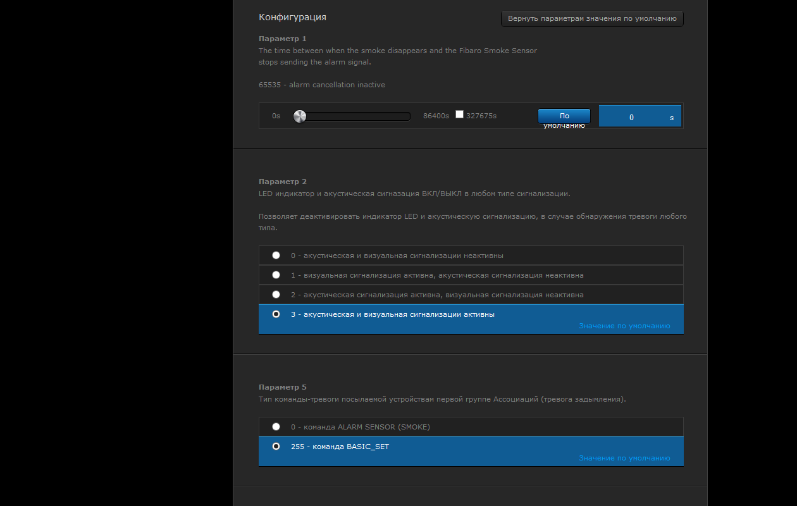Choose 255 - BASIC_SET command option
This screenshot has height=506, width=797.
pos(276,446)
